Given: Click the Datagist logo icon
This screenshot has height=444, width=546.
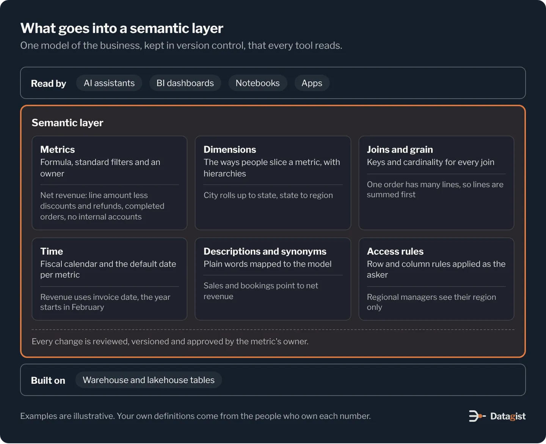Looking at the screenshot, I should click(x=477, y=416).
